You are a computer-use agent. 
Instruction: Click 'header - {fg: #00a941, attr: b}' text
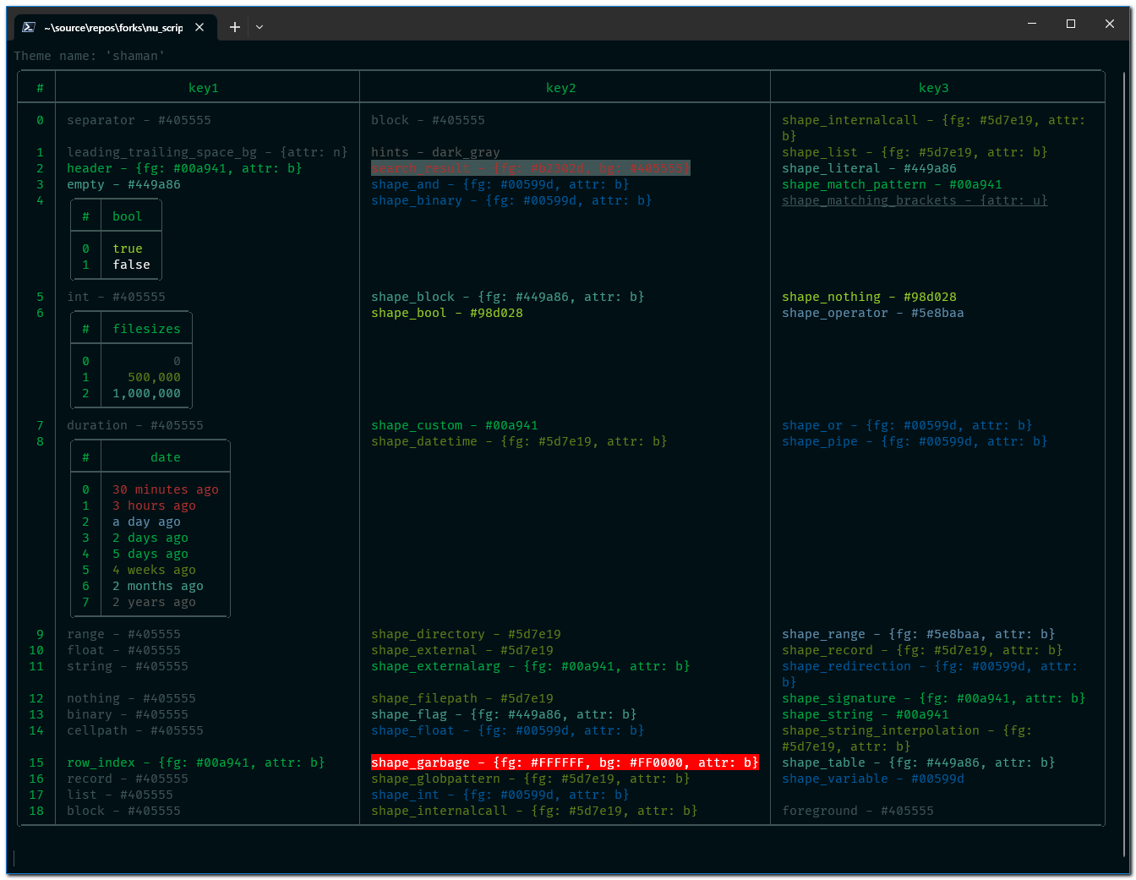[x=184, y=168]
